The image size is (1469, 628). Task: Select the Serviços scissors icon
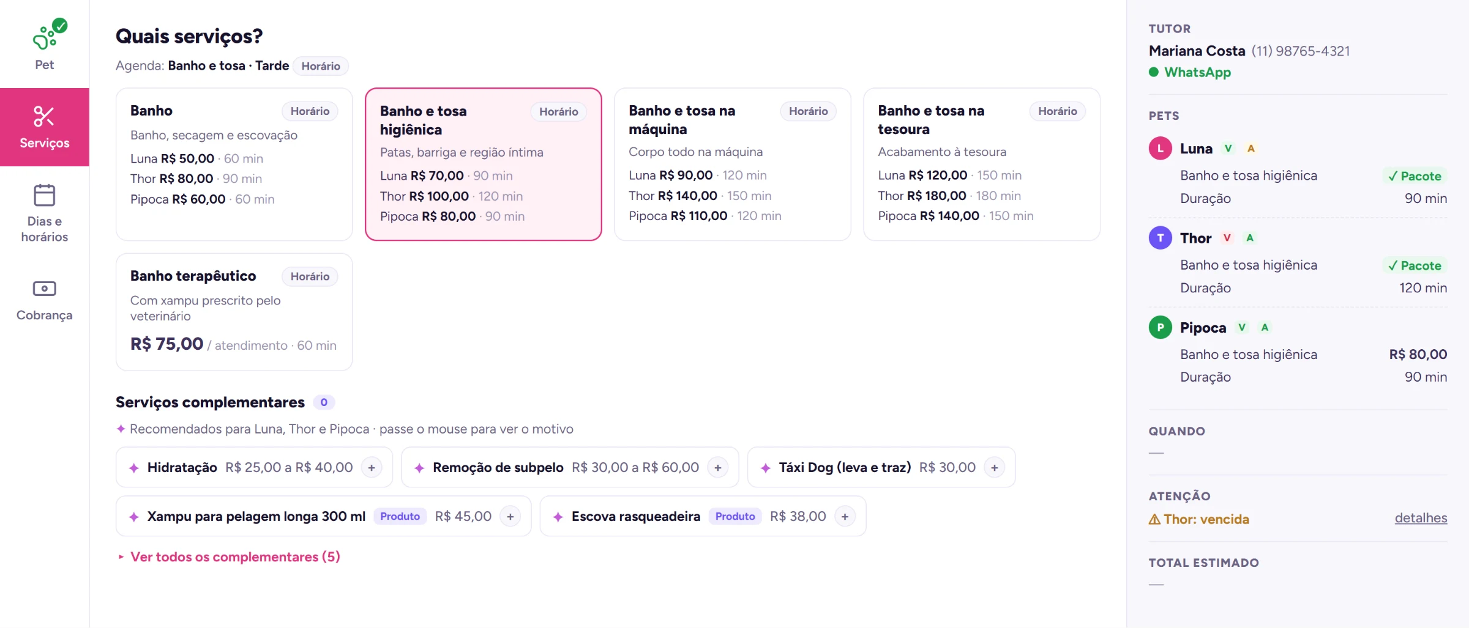click(x=44, y=116)
